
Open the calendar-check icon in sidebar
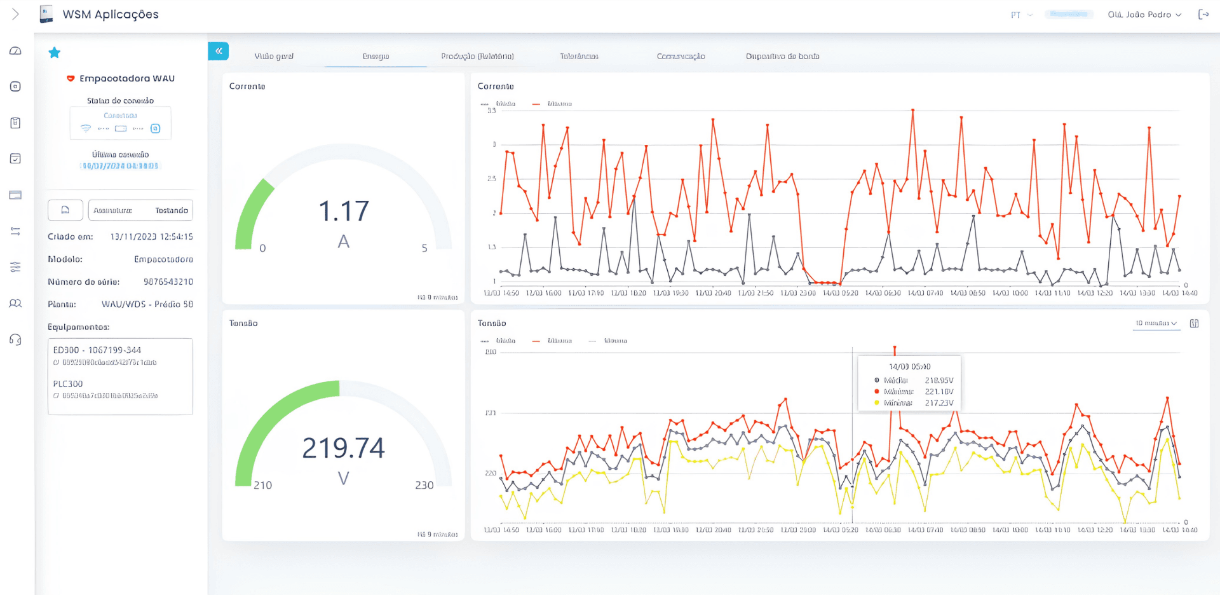16,158
